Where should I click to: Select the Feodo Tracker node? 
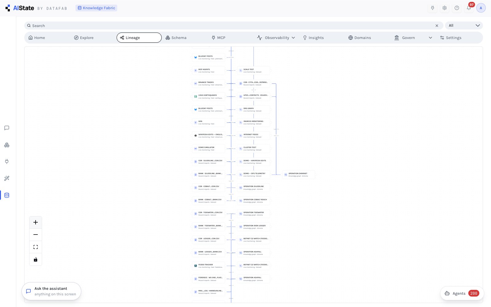click(209, 266)
